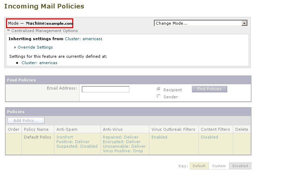Click the Override Settings double-arrow icon

click(15, 48)
